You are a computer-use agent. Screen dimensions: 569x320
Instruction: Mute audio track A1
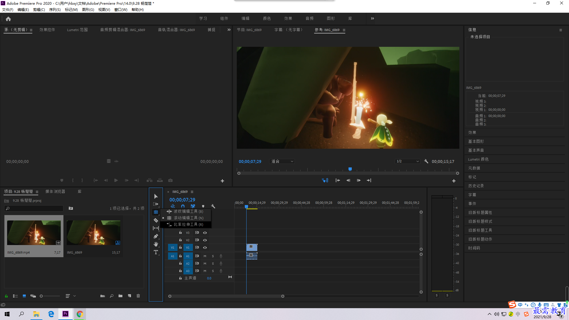point(205,256)
